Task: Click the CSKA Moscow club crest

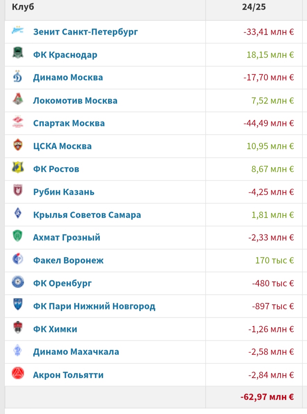Action: (18, 145)
